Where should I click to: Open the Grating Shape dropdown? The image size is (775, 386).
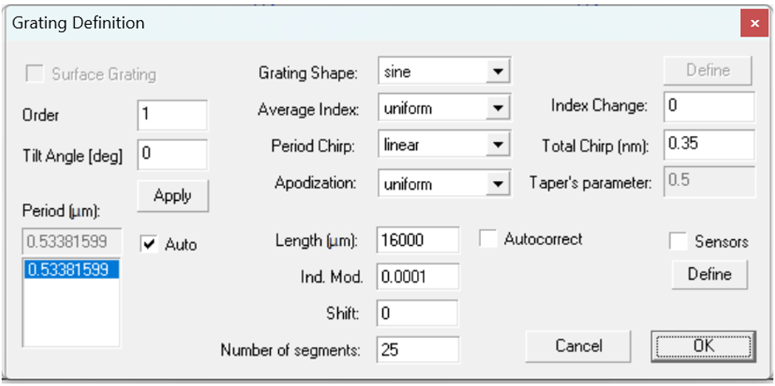(x=498, y=72)
